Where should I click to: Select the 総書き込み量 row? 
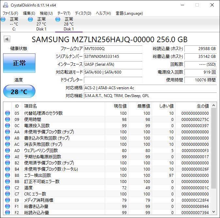pyautogui.click(x=107, y=206)
